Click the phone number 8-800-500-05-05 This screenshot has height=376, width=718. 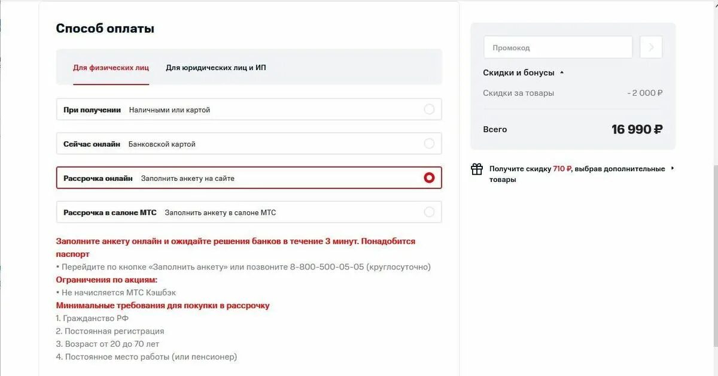327,267
